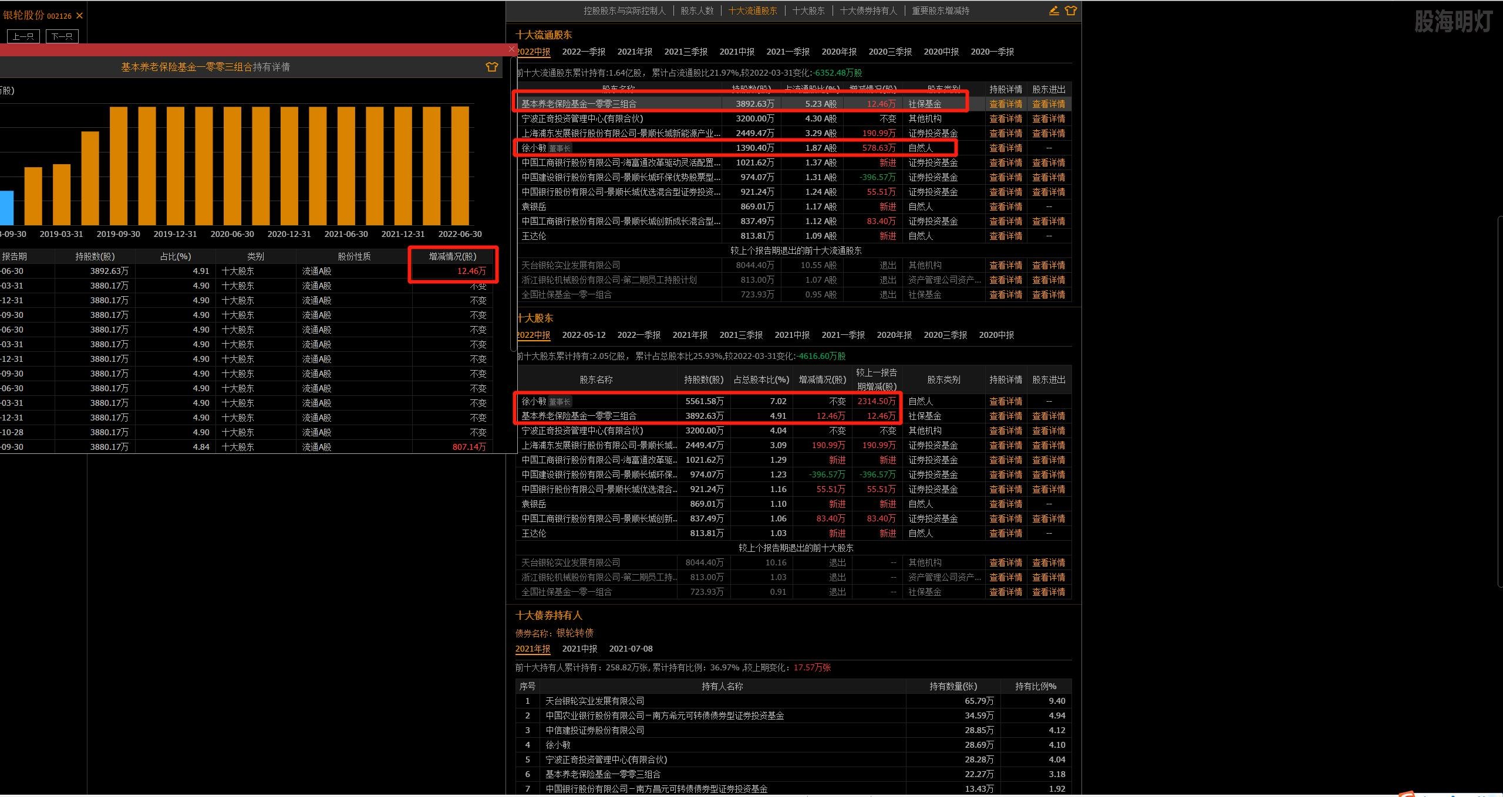Open 十大债券持有人 in top navigation
Viewport: 1503px width, 797px height.
[x=868, y=11]
